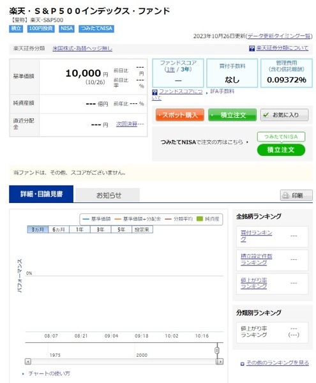
Task: Click the chart timeline scrollbar track
Action: pyautogui.click(x=124, y=361)
